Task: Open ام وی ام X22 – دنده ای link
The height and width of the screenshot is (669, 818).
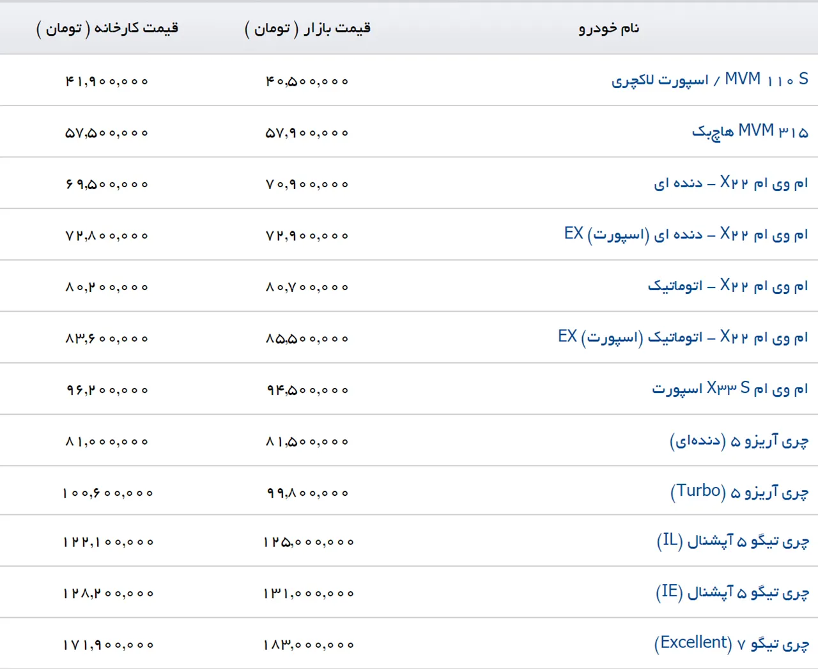Action: pyautogui.click(x=731, y=183)
